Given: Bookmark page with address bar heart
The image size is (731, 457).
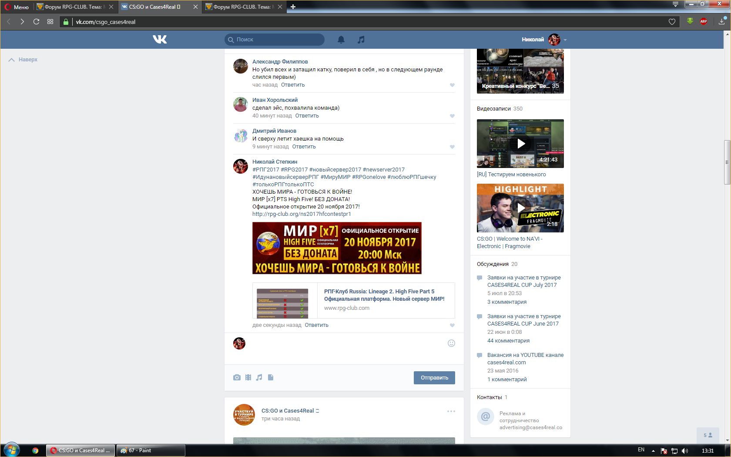Looking at the screenshot, I should point(672,22).
